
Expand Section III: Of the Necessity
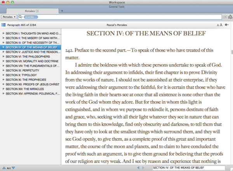click(x=3, y=42)
